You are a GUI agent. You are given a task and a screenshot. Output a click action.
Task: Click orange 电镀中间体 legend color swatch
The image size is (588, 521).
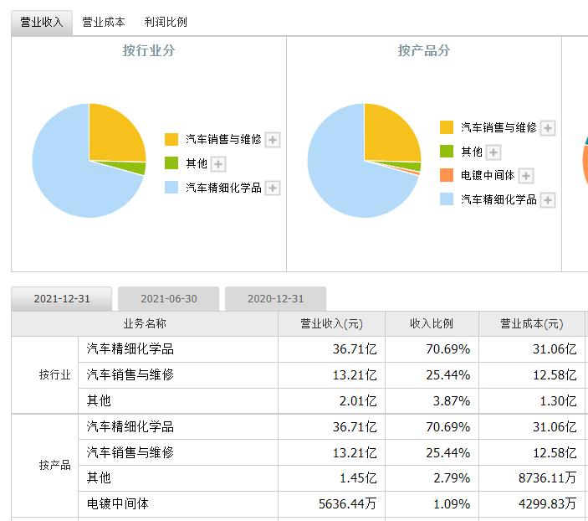coord(447,176)
